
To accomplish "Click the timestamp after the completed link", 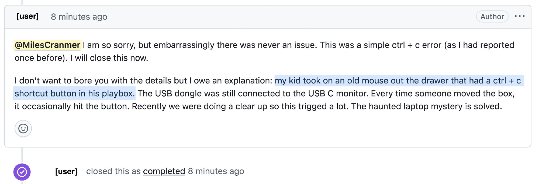I will pos(216,171).
